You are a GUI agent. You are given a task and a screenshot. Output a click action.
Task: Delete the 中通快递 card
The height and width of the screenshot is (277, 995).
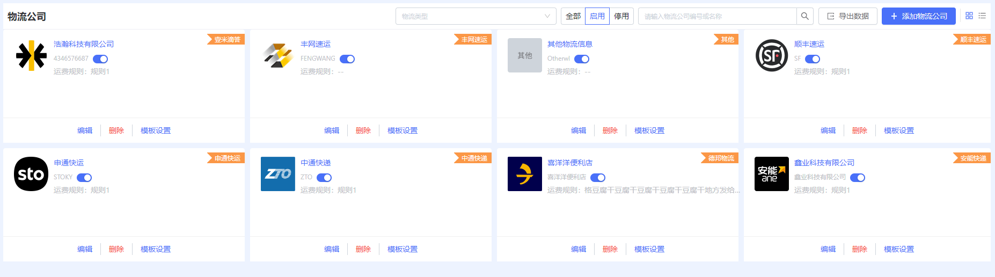pyautogui.click(x=363, y=249)
